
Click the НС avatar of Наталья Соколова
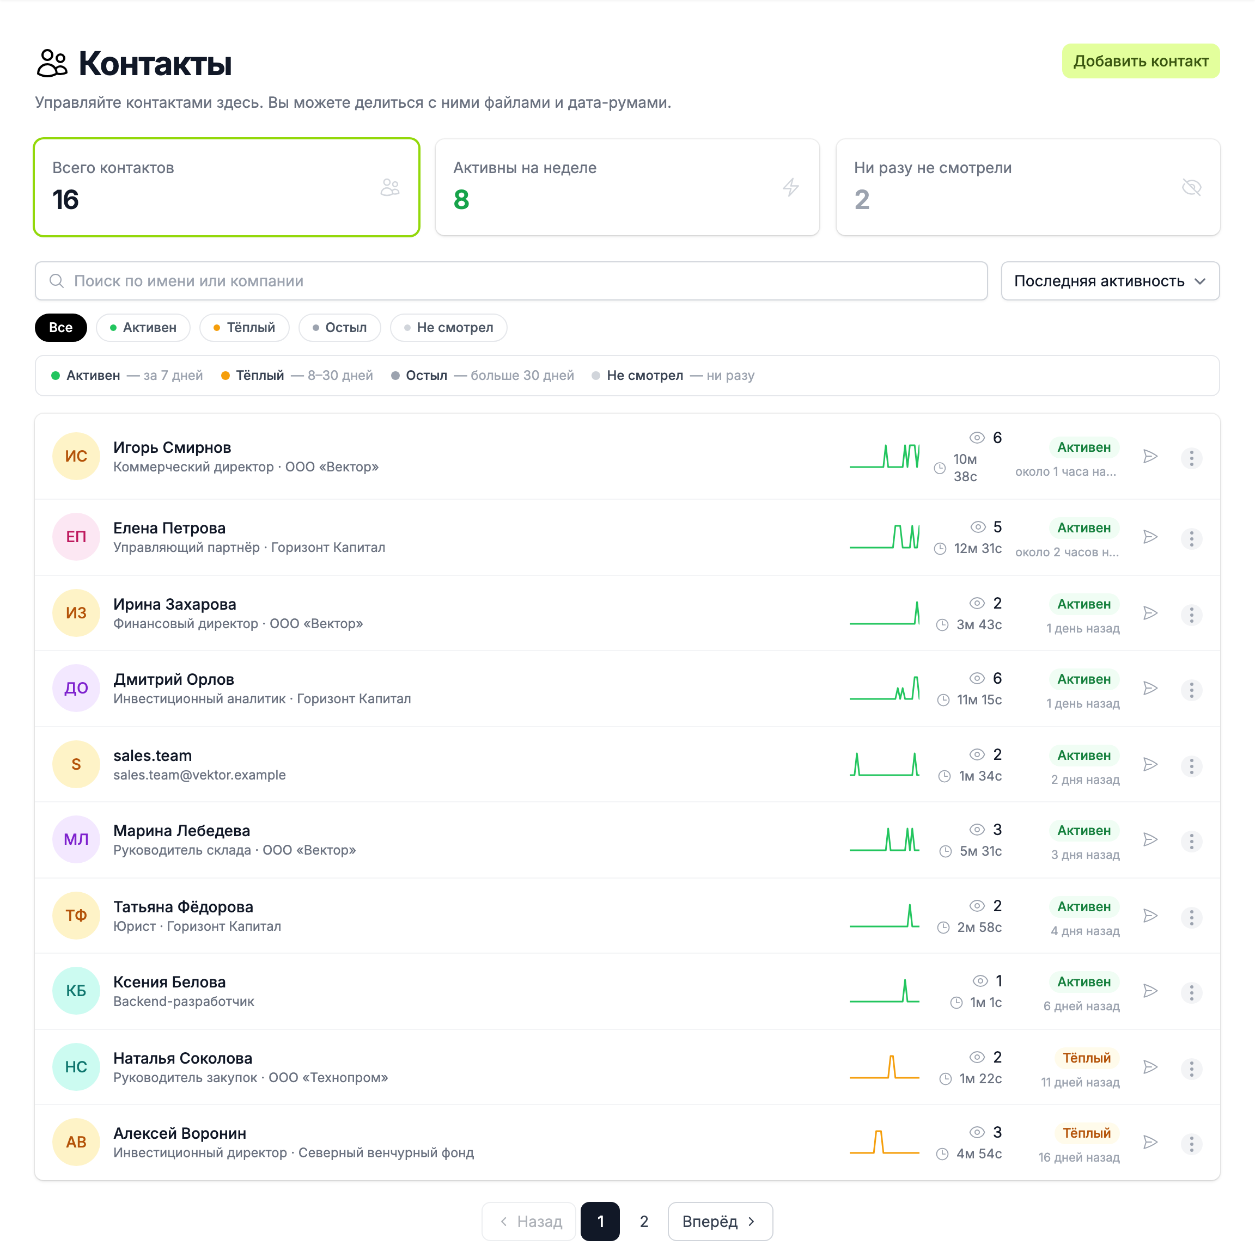point(76,1066)
